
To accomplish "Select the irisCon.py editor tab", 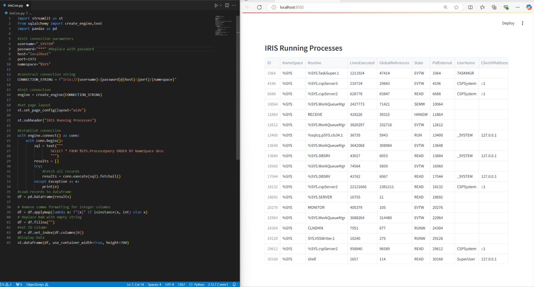I will point(16,5).
